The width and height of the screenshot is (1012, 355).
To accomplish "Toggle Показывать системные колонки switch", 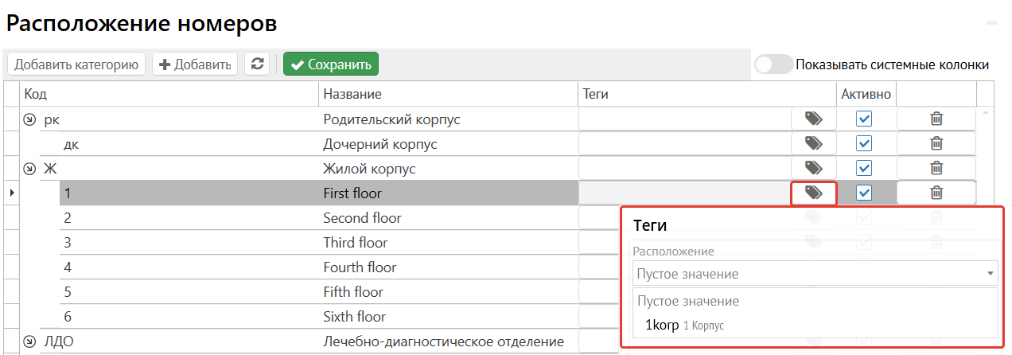I will [773, 64].
